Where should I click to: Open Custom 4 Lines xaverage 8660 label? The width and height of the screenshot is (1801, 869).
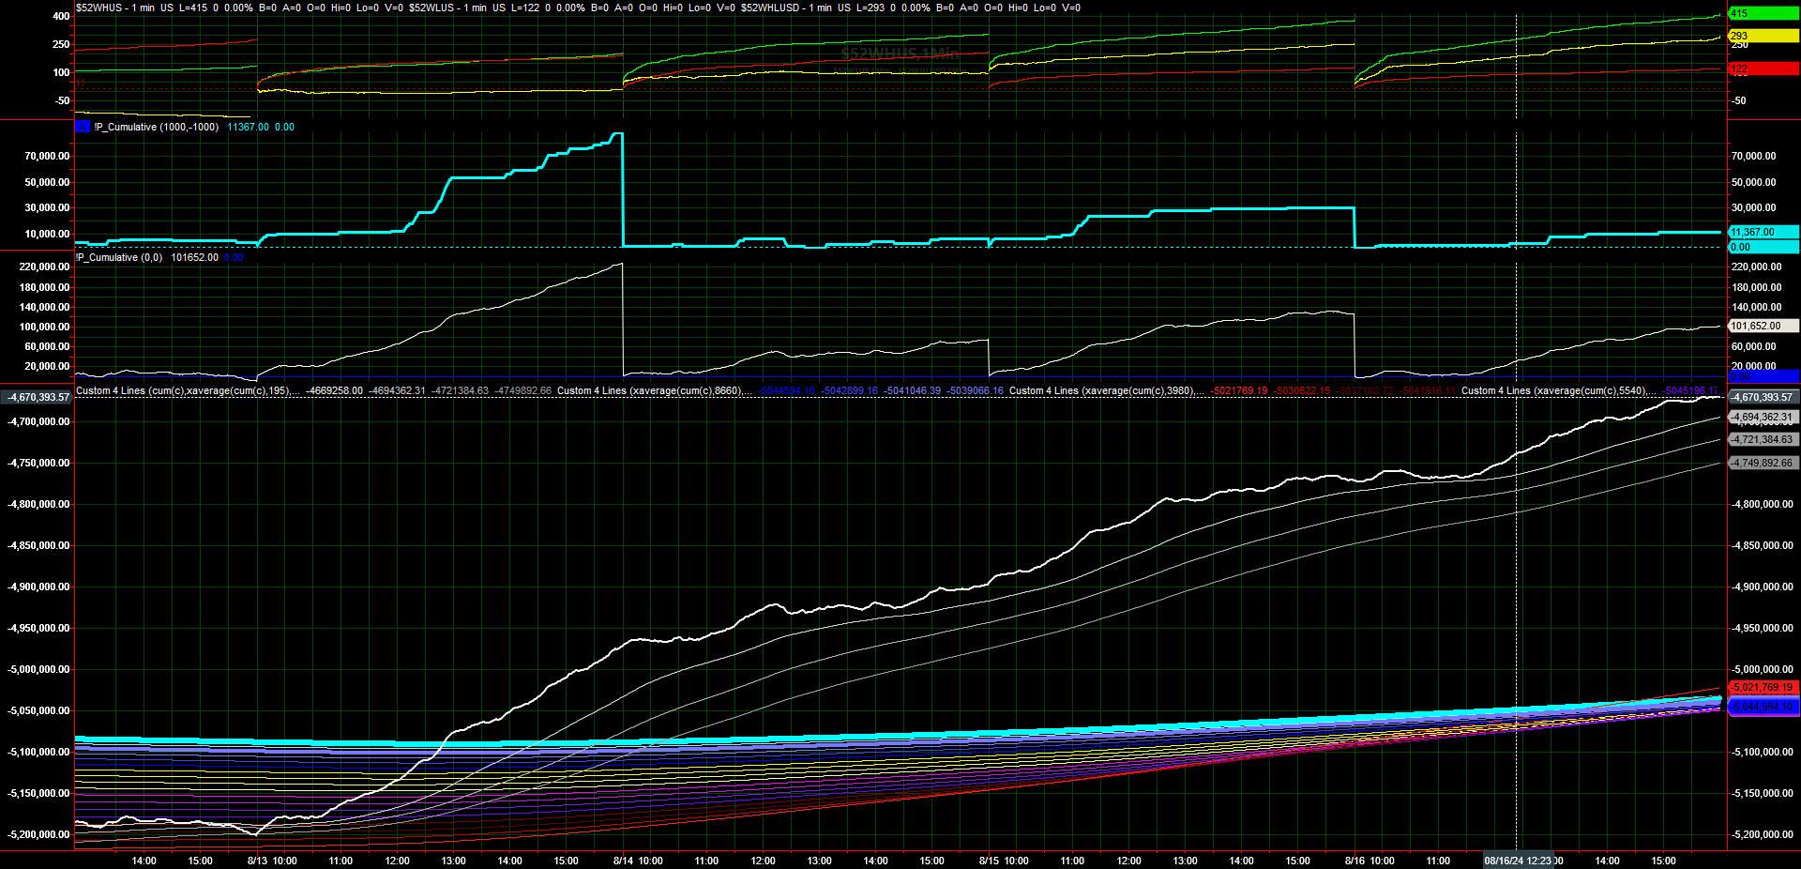(x=650, y=390)
